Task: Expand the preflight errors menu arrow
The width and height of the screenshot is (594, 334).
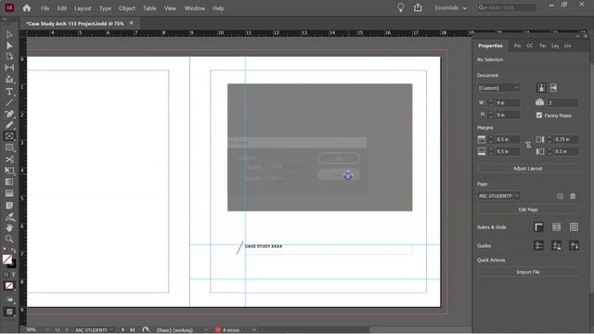Action: point(254,330)
